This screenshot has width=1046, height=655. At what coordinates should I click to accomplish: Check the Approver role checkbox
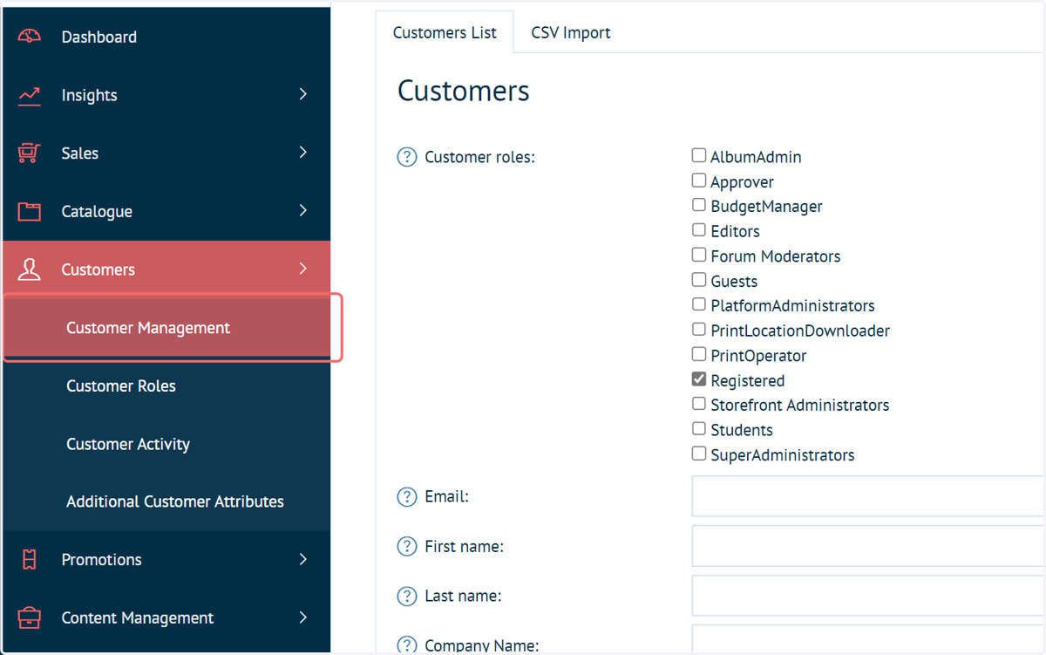tap(699, 181)
